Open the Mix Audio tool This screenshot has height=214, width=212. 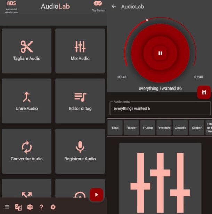[80, 51]
